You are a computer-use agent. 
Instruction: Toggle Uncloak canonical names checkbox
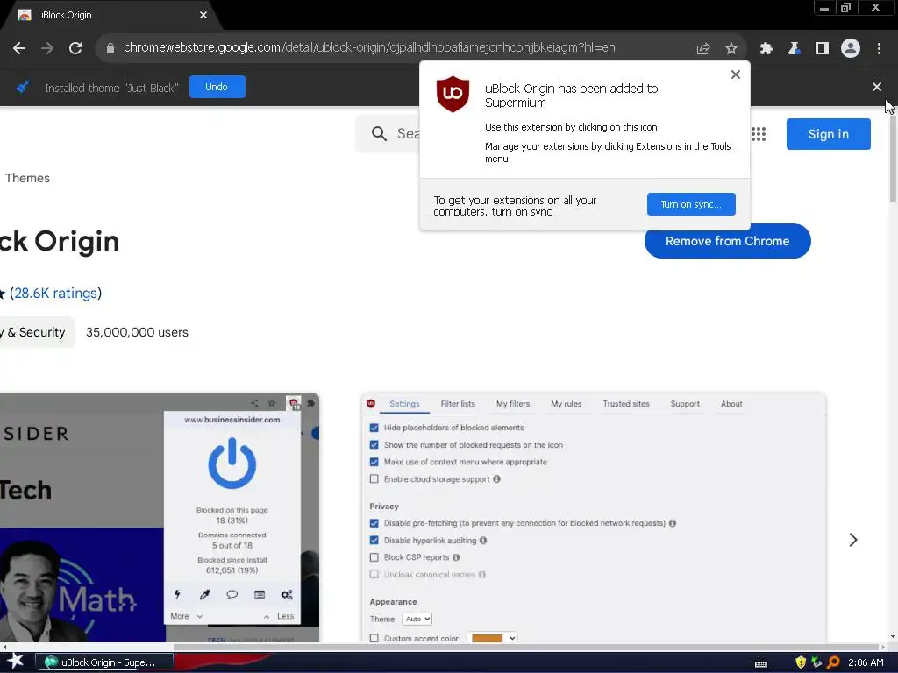[x=374, y=575]
